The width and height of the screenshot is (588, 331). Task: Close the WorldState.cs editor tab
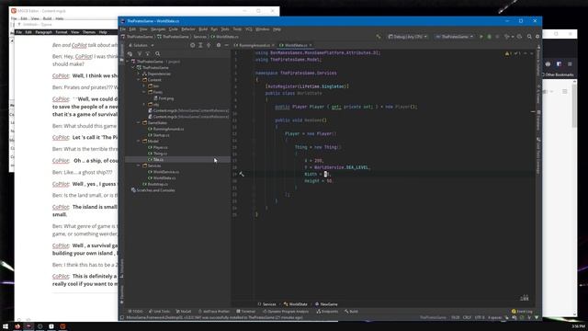coord(311,45)
